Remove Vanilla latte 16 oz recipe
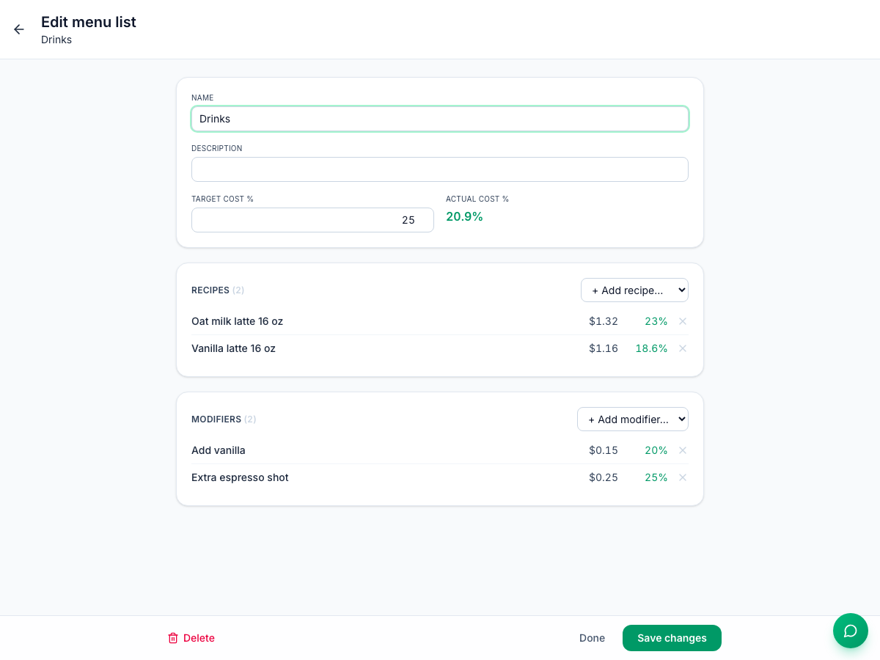Viewport: 880px width, 660px height. tap(683, 348)
